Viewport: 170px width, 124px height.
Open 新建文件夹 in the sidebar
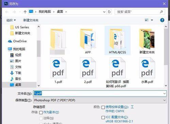(x=20, y=33)
